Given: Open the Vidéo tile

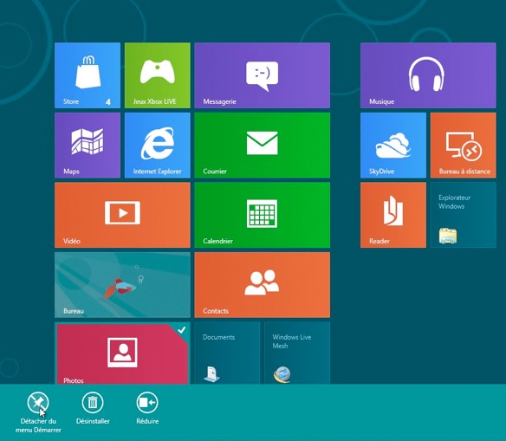Looking at the screenshot, I should [x=123, y=215].
